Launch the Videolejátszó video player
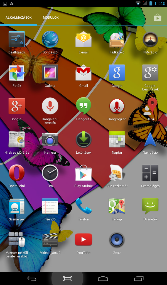Viewport: 167px width, 285px height. pos(50,240)
